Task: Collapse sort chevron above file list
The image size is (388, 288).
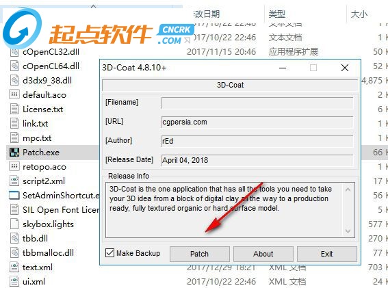Action: (94, 6)
